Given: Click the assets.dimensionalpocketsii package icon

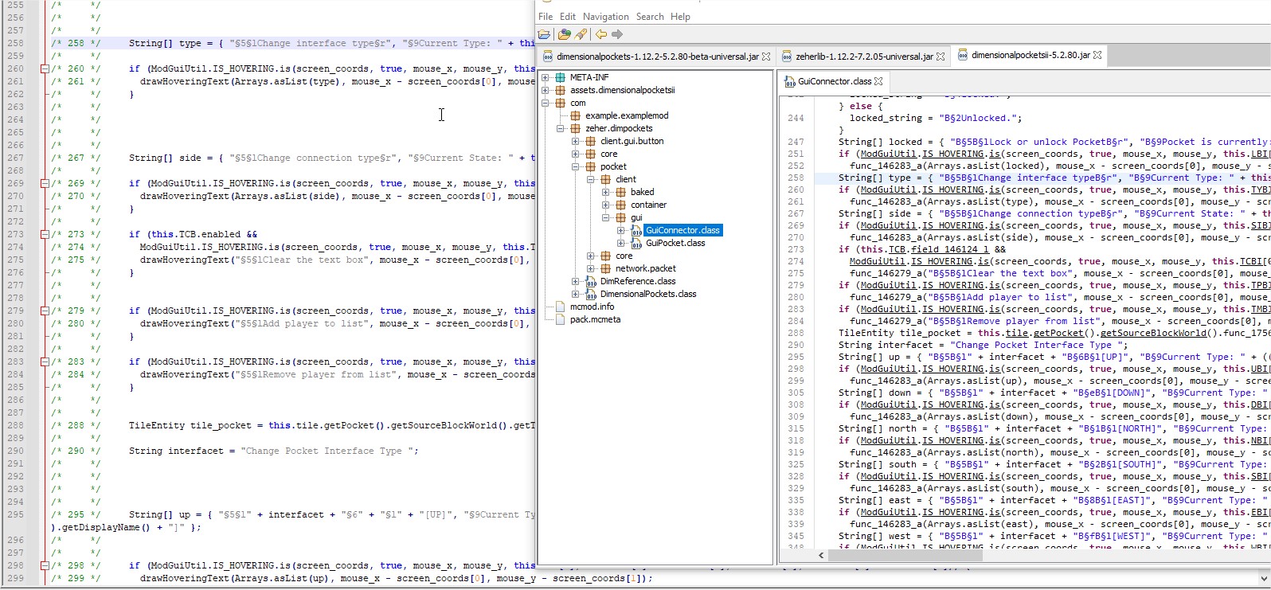Looking at the screenshot, I should click(x=561, y=90).
